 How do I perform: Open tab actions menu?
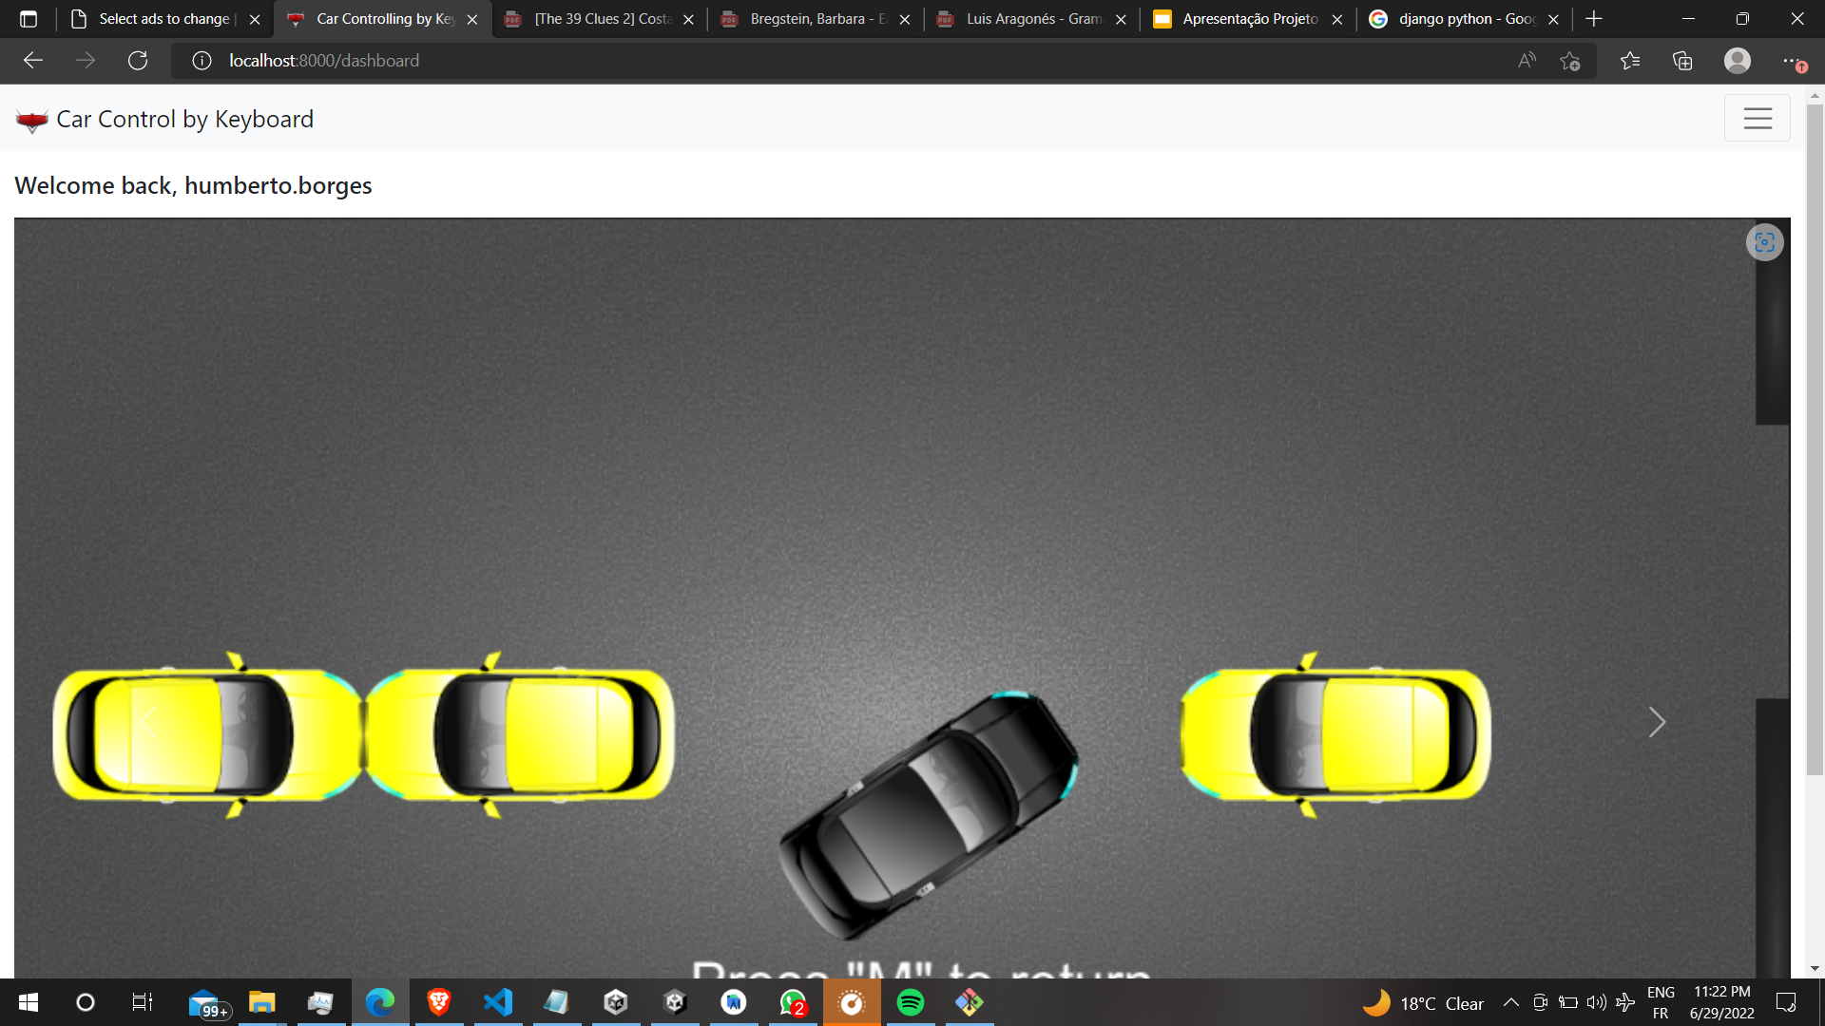click(x=29, y=19)
